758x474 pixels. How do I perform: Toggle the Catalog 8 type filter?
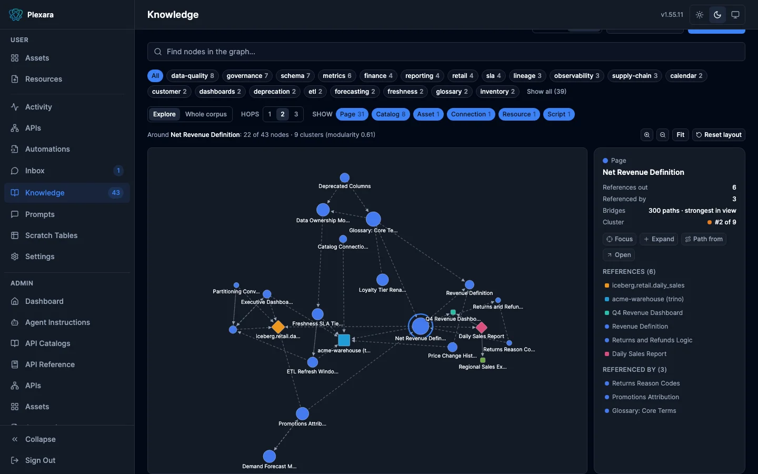pos(391,114)
